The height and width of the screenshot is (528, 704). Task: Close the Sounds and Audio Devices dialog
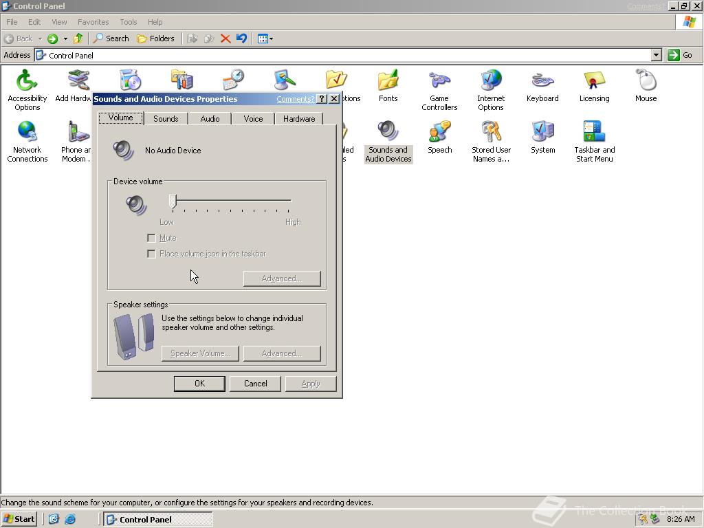pyautogui.click(x=334, y=99)
